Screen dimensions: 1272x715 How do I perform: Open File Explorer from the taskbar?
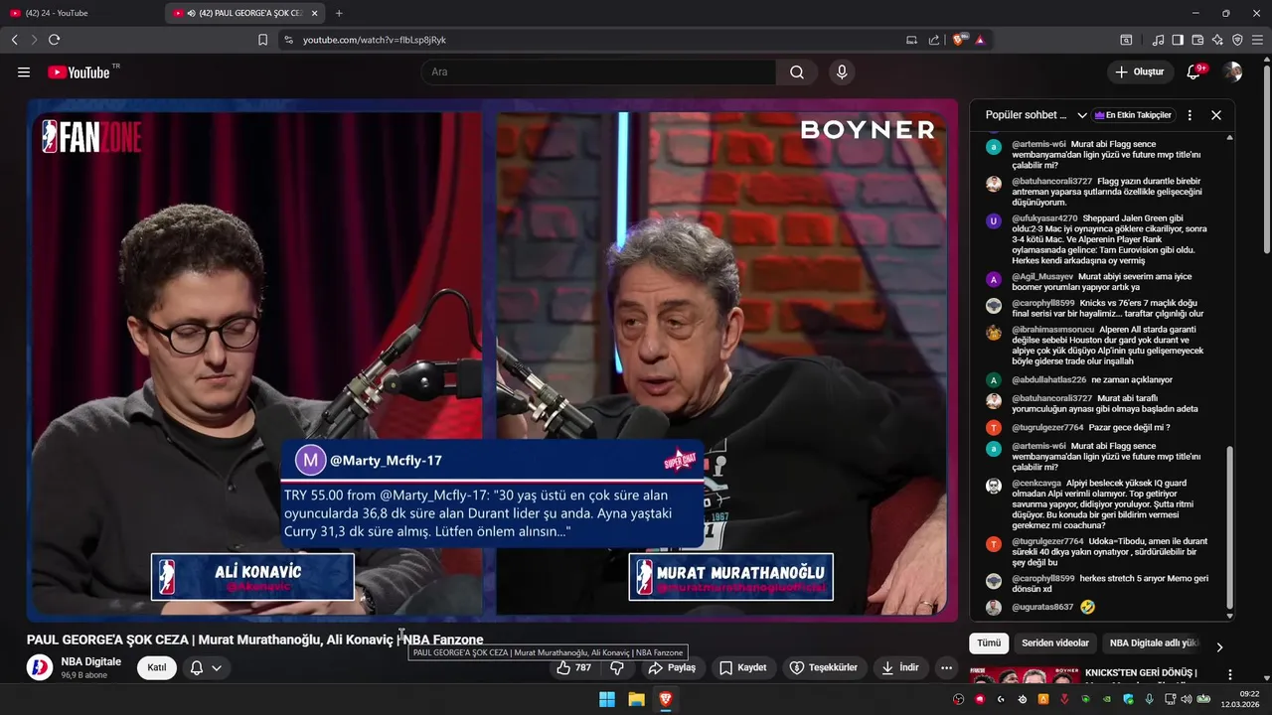point(636,699)
